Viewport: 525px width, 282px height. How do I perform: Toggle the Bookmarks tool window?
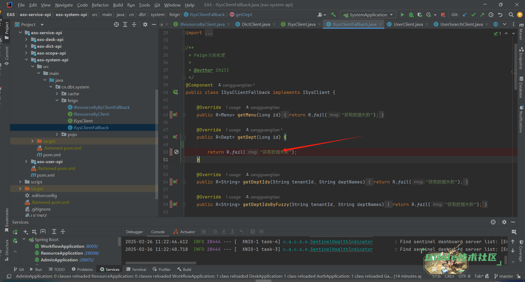coord(7,220)
